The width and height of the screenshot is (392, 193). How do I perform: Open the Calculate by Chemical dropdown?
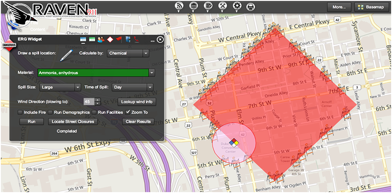tap(128, 53)
